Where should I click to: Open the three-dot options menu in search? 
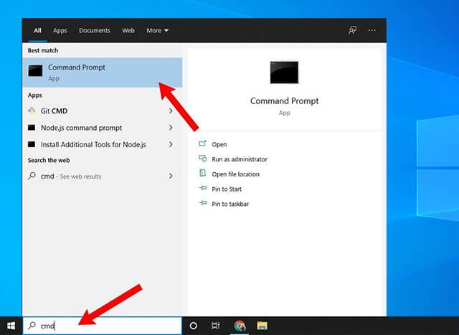coord(372,30)
